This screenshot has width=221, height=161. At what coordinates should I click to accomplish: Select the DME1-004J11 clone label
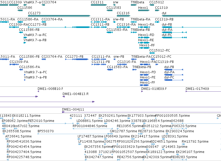point(73,109)
